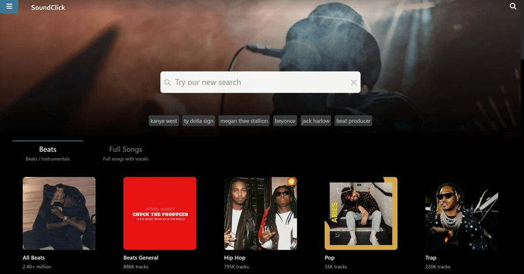Select the 'ty dolla sign' search tag
The image size is (524, 274).
199,121
